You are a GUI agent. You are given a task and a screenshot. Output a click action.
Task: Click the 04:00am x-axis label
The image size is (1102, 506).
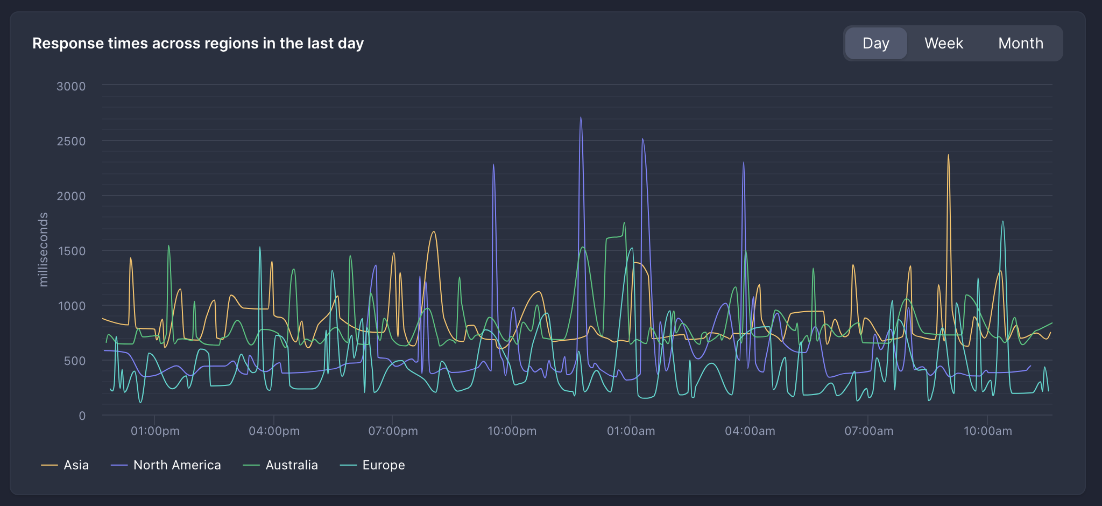[x=750, y=431]
